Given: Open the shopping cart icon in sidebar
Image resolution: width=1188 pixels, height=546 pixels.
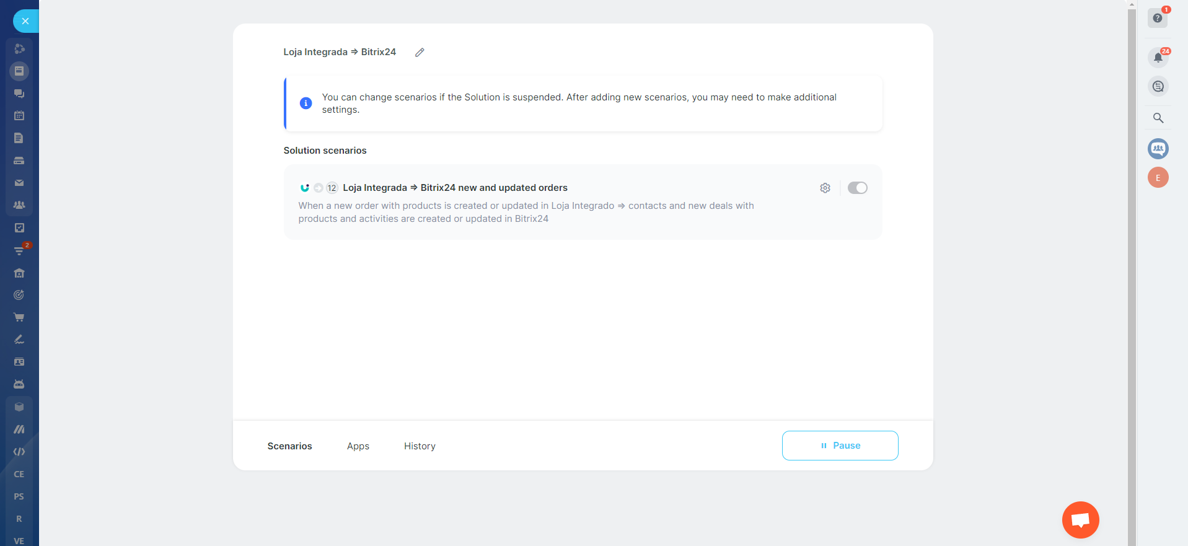Looking at the screenshot, I should tap(19, 317).
